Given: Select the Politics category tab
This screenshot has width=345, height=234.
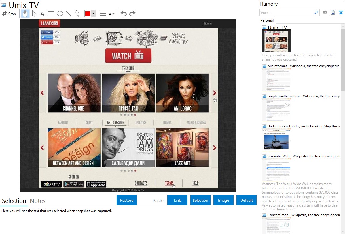Looking at the screenshot, I should tap(141, 123).
